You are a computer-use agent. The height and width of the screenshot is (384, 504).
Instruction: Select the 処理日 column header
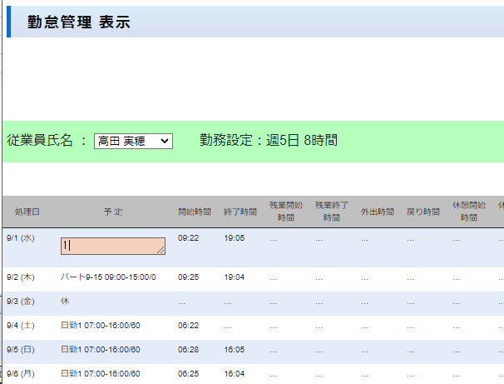pyautogui.click(x=27, y=212)
